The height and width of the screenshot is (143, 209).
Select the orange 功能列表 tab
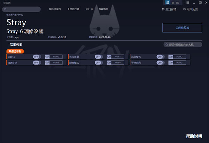(15, 51)
